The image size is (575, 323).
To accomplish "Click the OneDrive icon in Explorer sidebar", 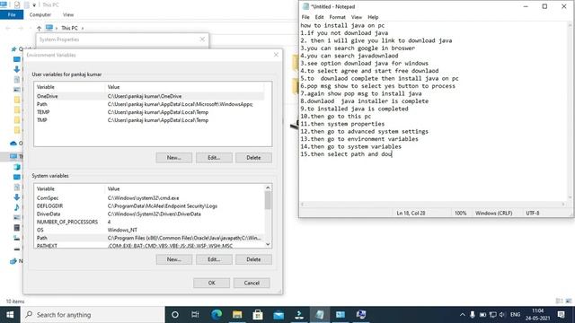I will tap(13, 144).
